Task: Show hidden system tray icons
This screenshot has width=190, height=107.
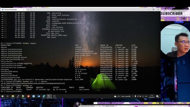Action: tap(133, 96)
